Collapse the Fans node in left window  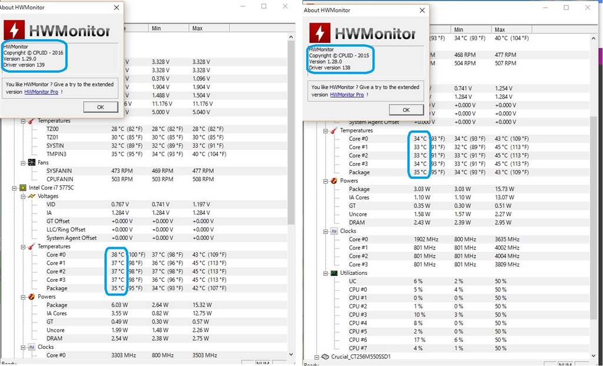coord(23,163)
